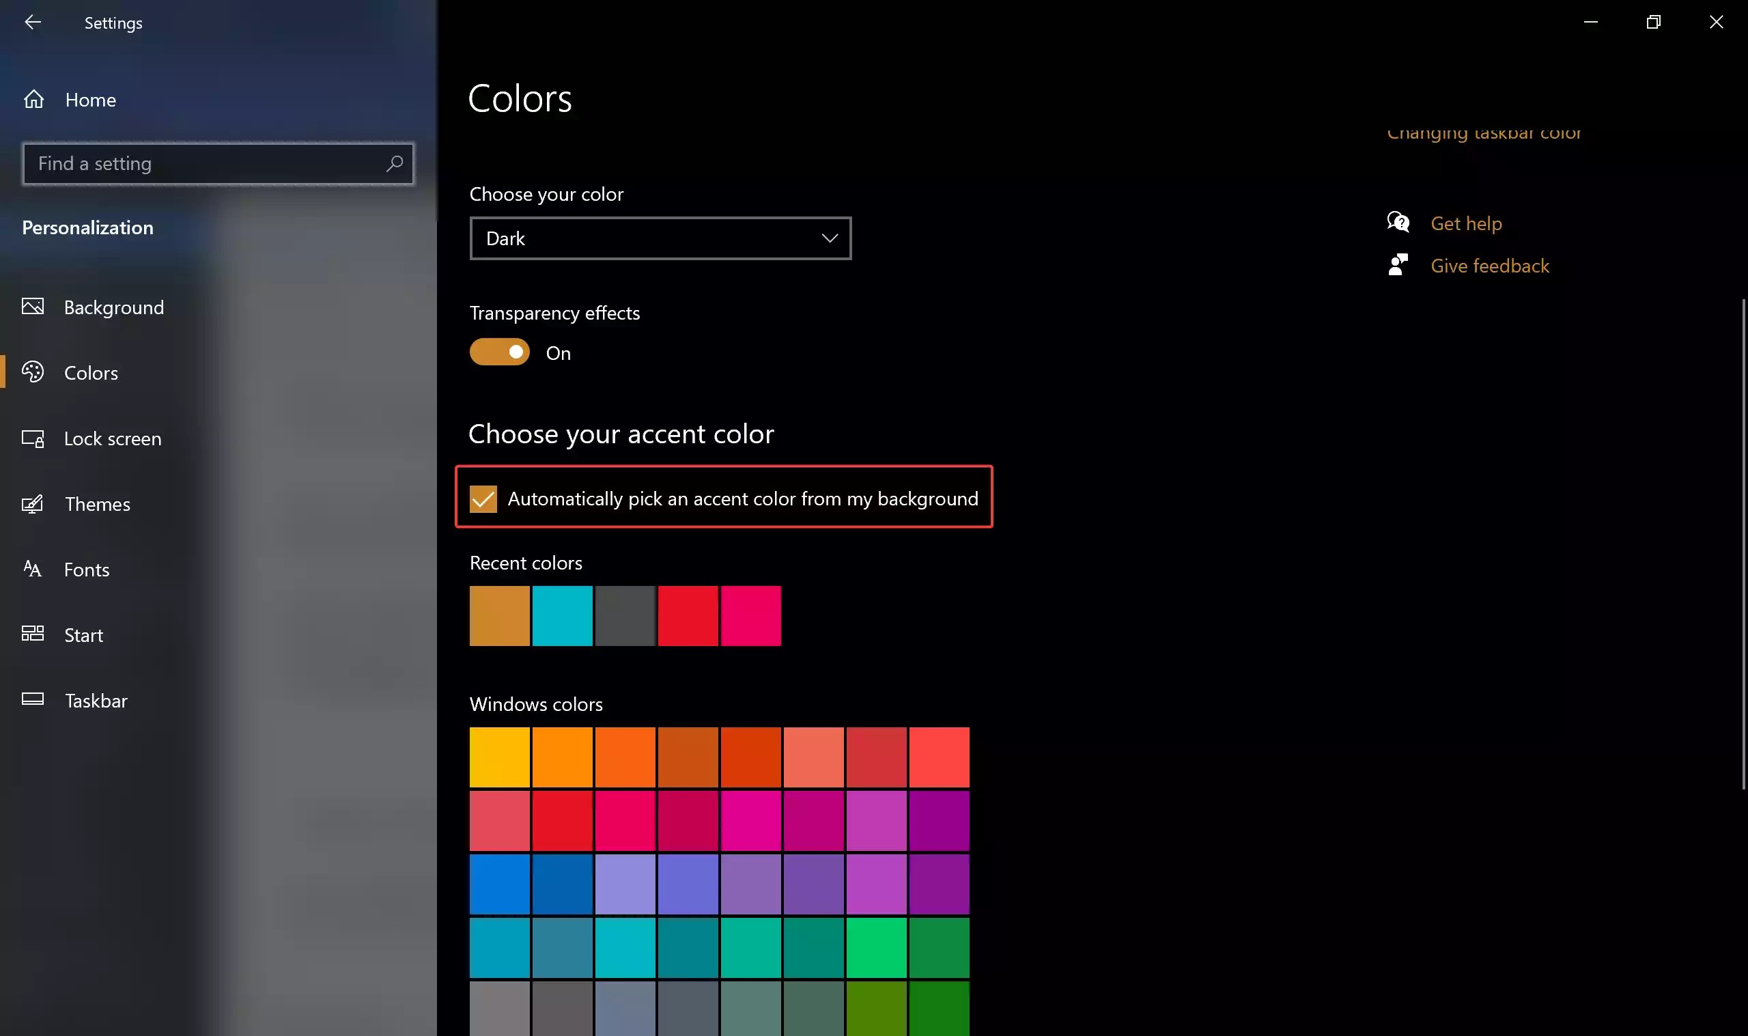This screenshot has height=1036, width=1748.
Task: Select the Taskbar icon in sidebar
Action: click(32, 699)
